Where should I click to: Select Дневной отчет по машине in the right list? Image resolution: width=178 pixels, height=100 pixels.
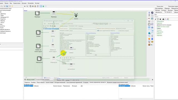coord(164,25)
